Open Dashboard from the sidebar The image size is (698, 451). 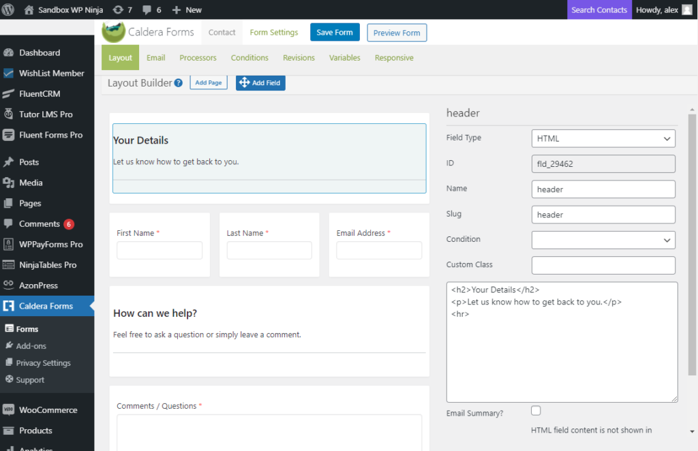(39, 52)
